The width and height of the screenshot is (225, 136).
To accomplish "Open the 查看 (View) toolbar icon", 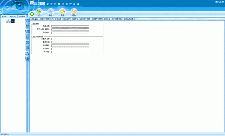I will 62,12.
